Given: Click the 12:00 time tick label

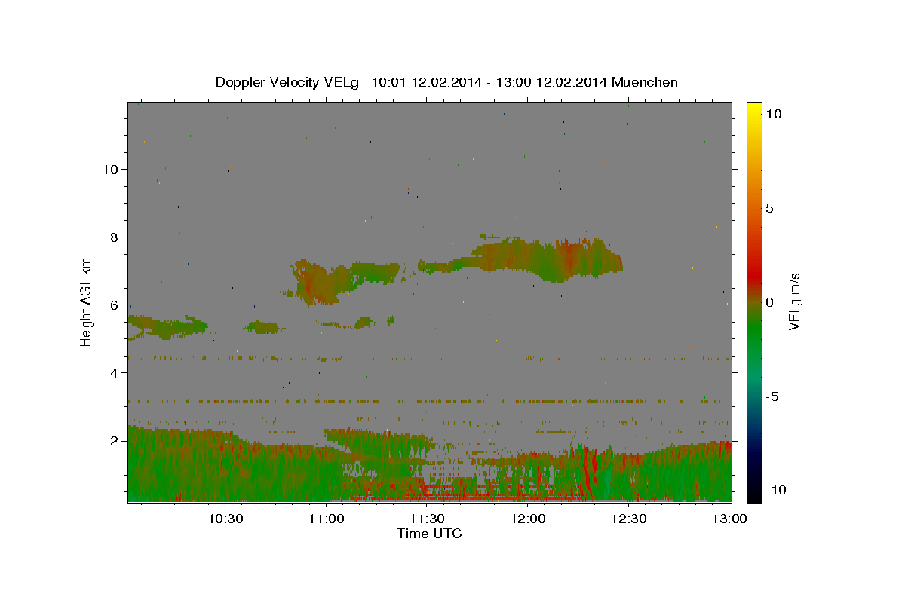Looking at the screenshot, I should pos(528,519).
